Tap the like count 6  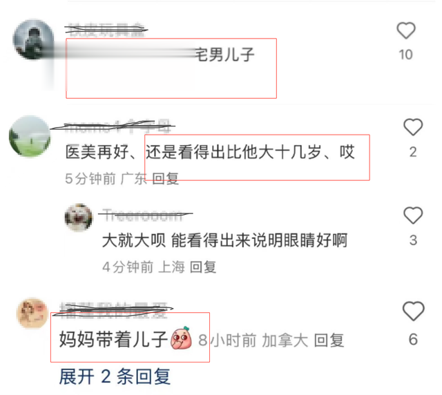413,340
